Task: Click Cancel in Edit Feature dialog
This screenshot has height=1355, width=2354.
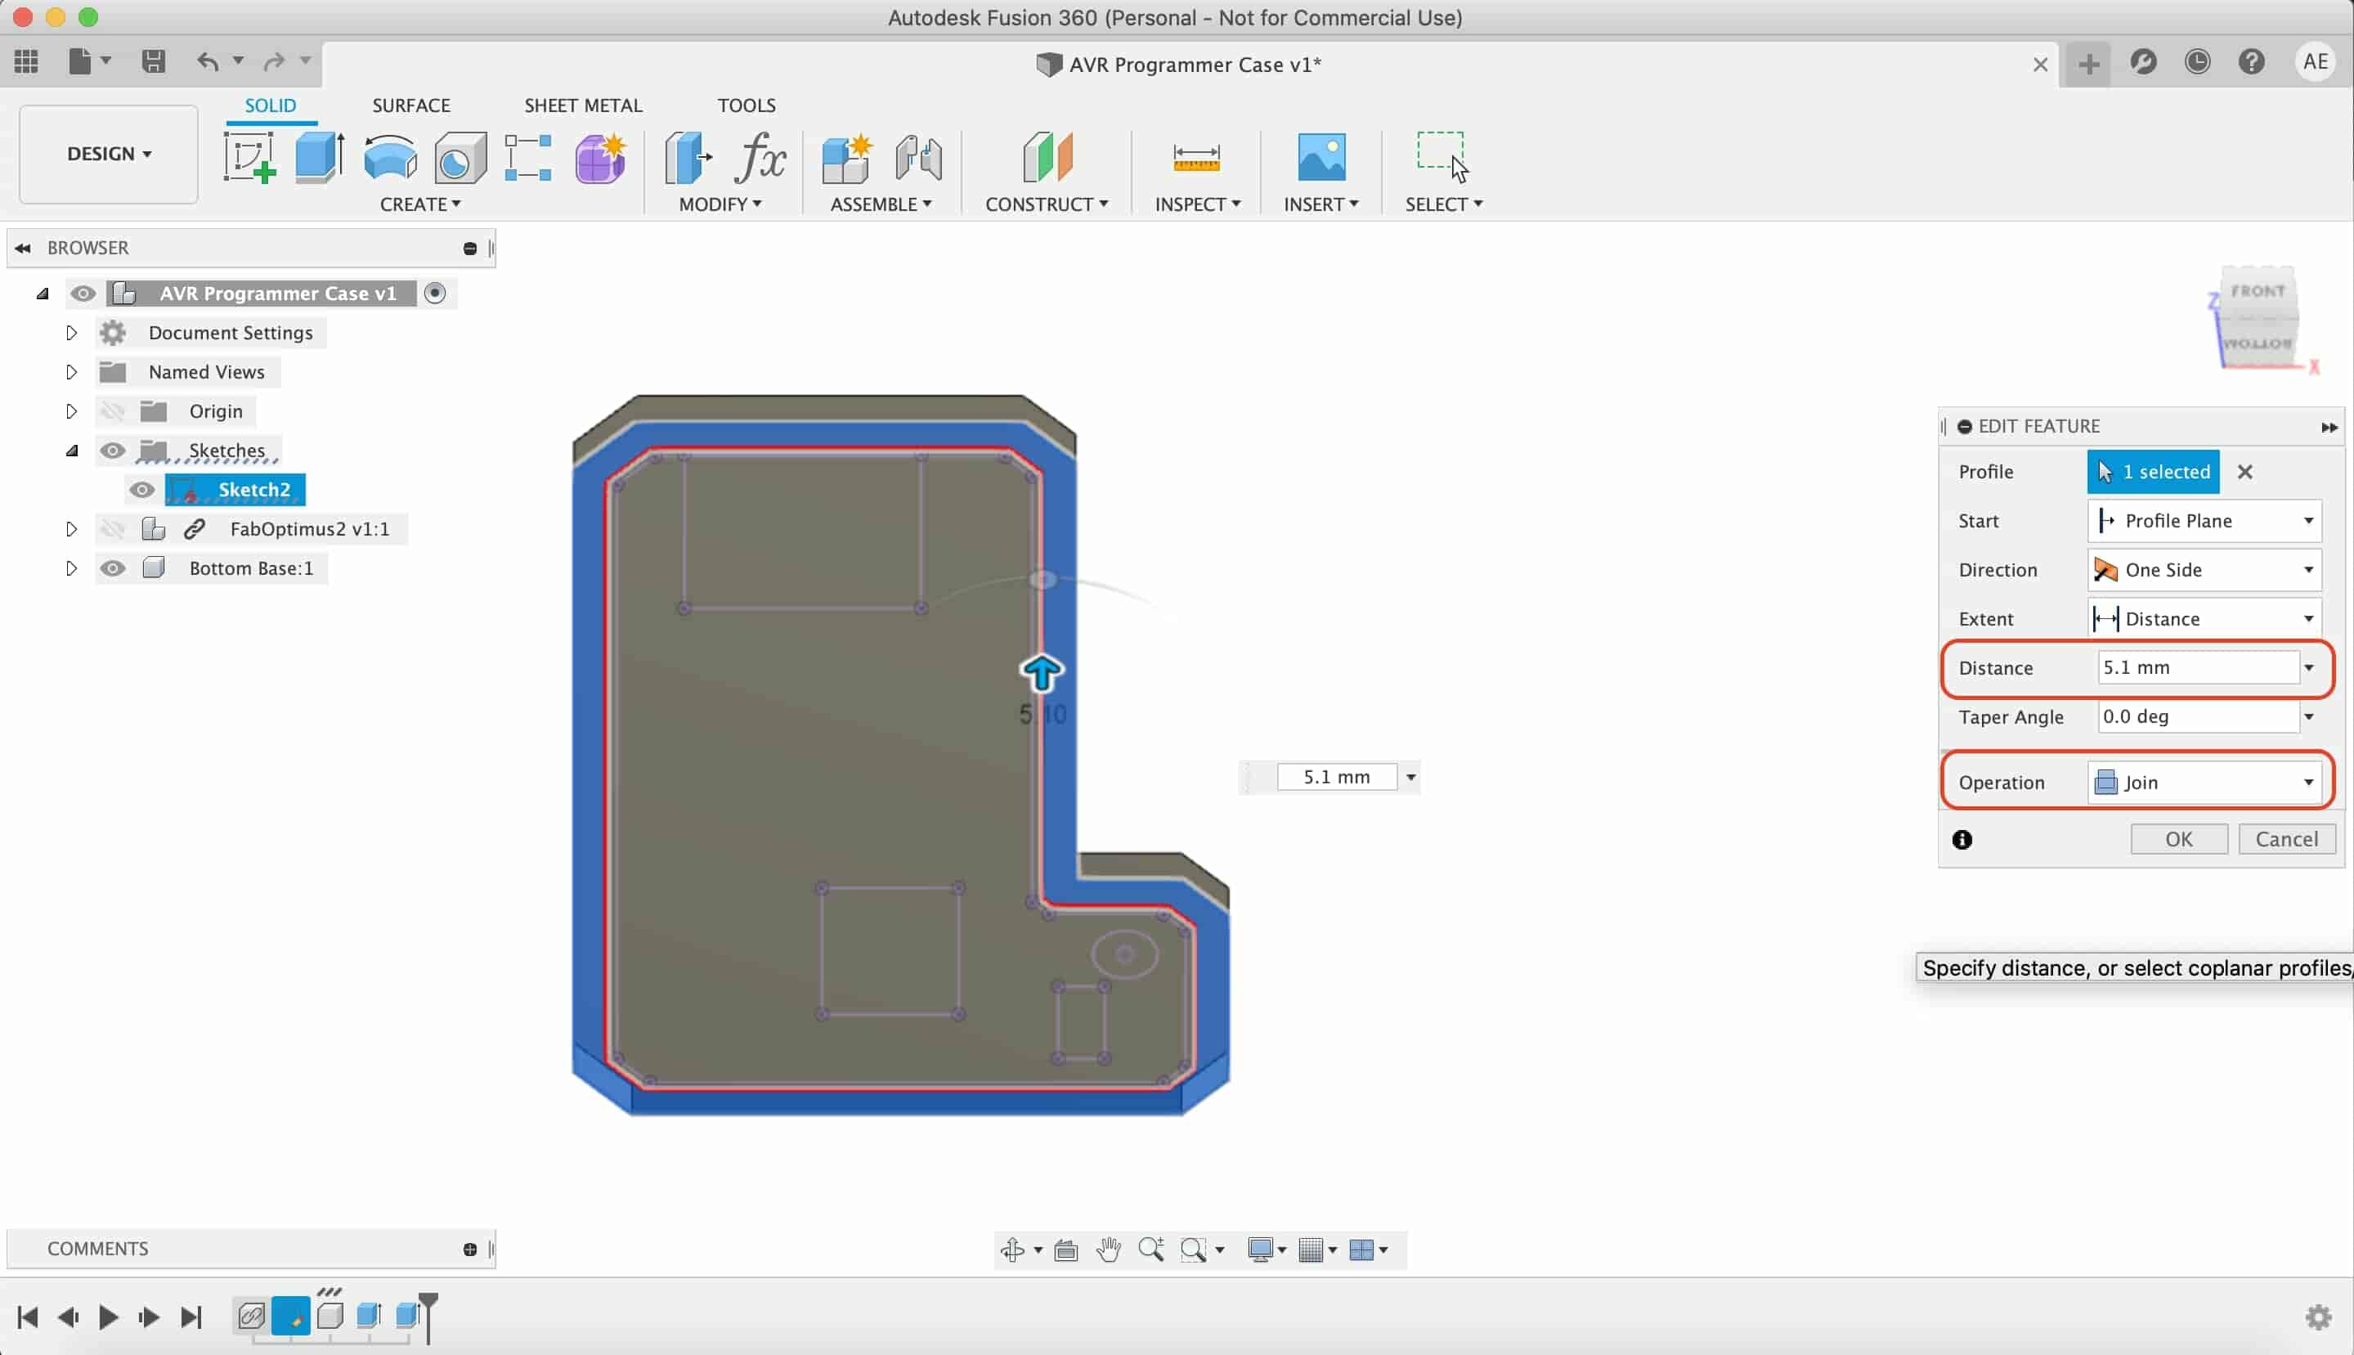Action: click(2286, 840)
